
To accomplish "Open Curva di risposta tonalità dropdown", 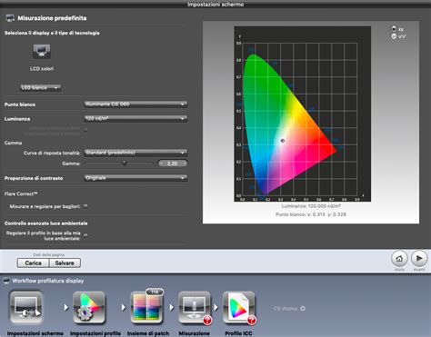I will 135,153.
